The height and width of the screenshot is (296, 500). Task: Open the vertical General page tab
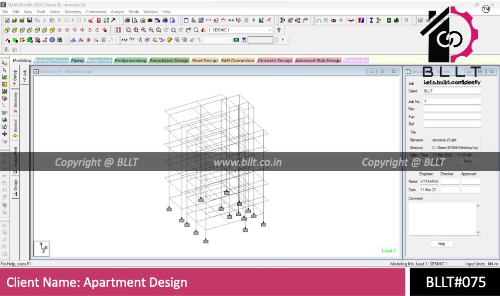pos(15,128)
